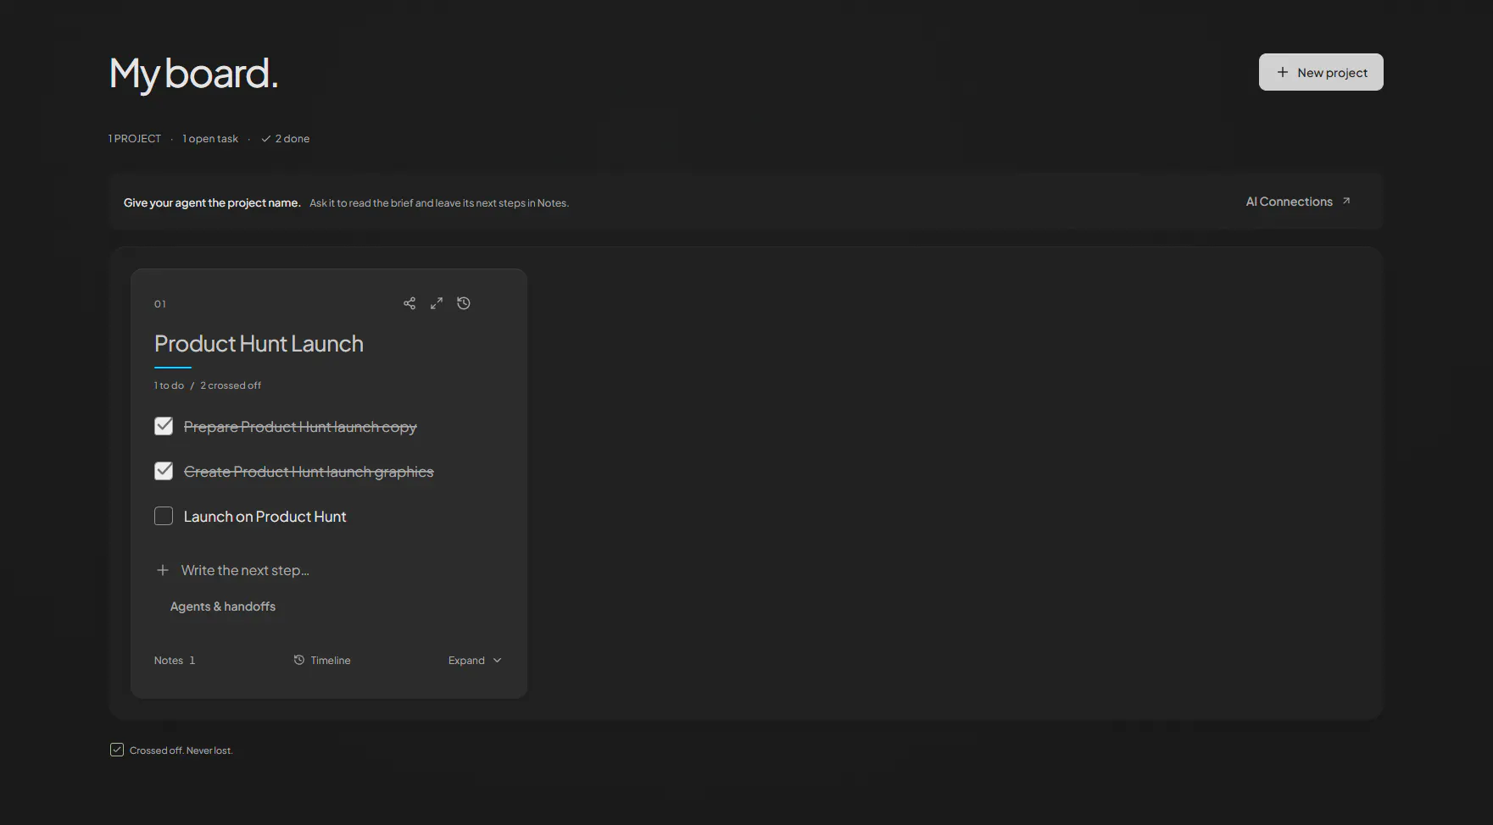Click the plus icon in New project button

(1283, 72)
